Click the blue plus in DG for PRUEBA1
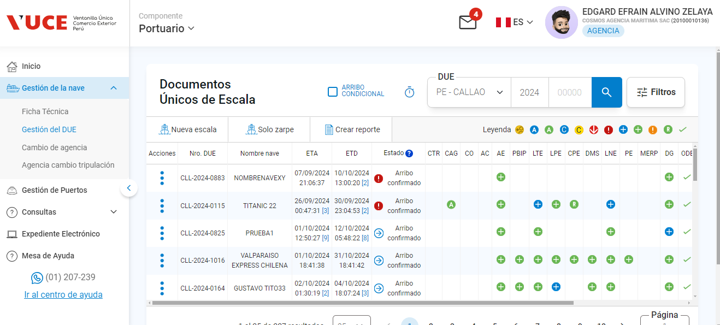 click(x=669, y=232)
